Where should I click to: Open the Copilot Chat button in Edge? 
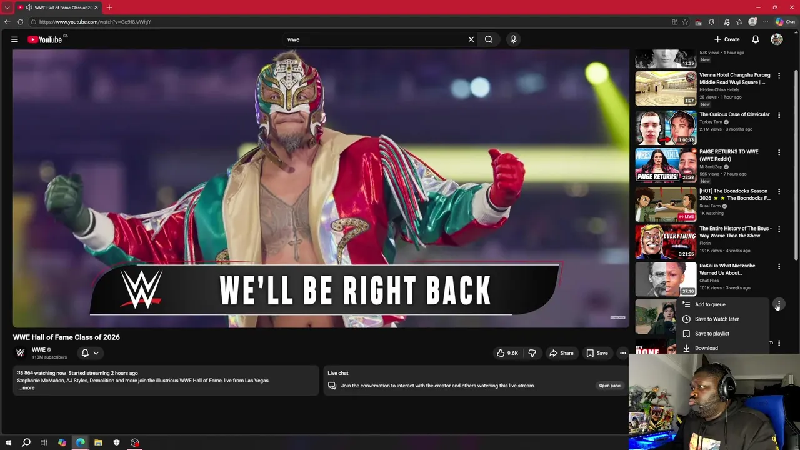point(785,22)
